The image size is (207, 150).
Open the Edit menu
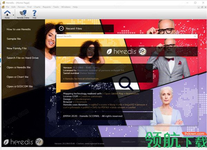(x=13, y=7)
